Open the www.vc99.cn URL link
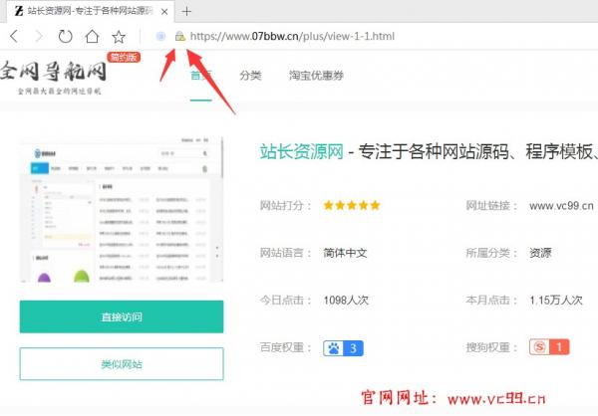 (x=561, y=206)
